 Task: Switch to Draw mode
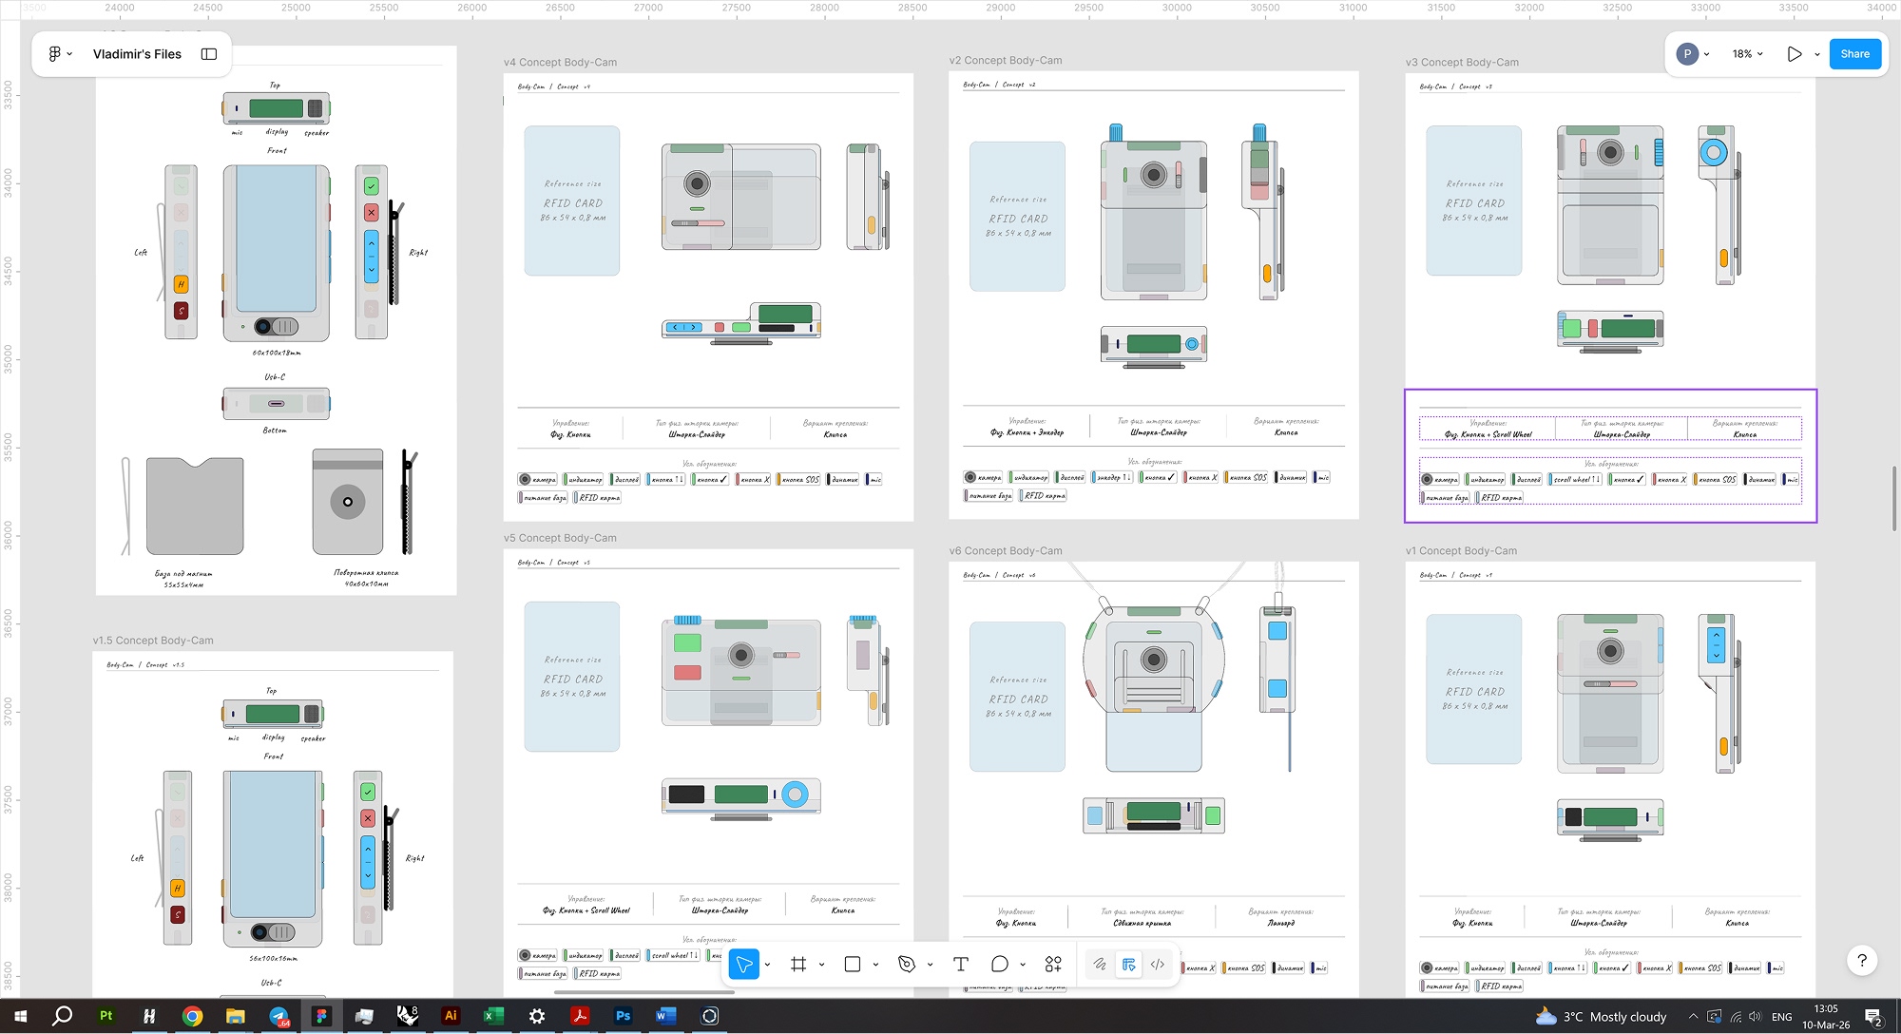[x=1100, y=965]
